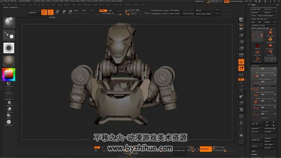
Task: Click the Xpose icon
Action: [241, 142]
